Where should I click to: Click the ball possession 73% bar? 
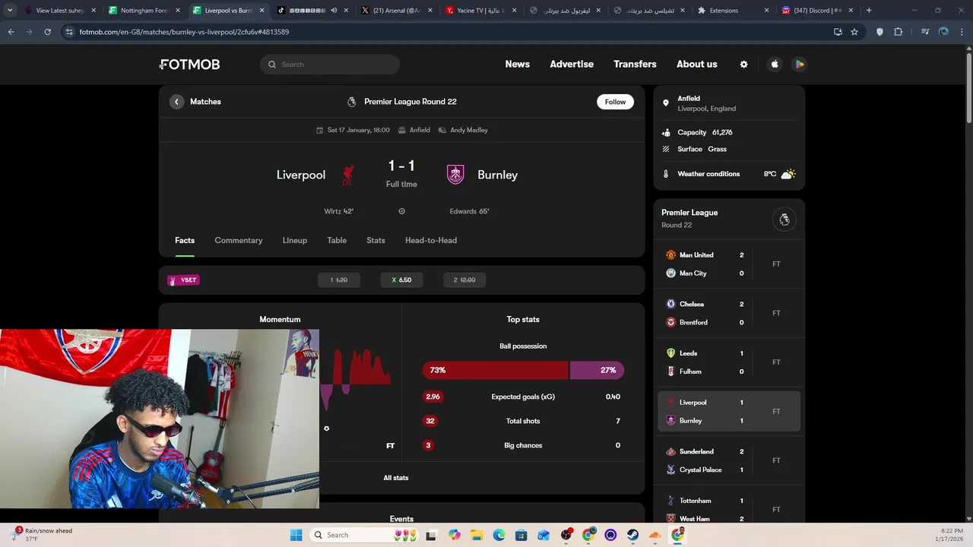[496, 370]
